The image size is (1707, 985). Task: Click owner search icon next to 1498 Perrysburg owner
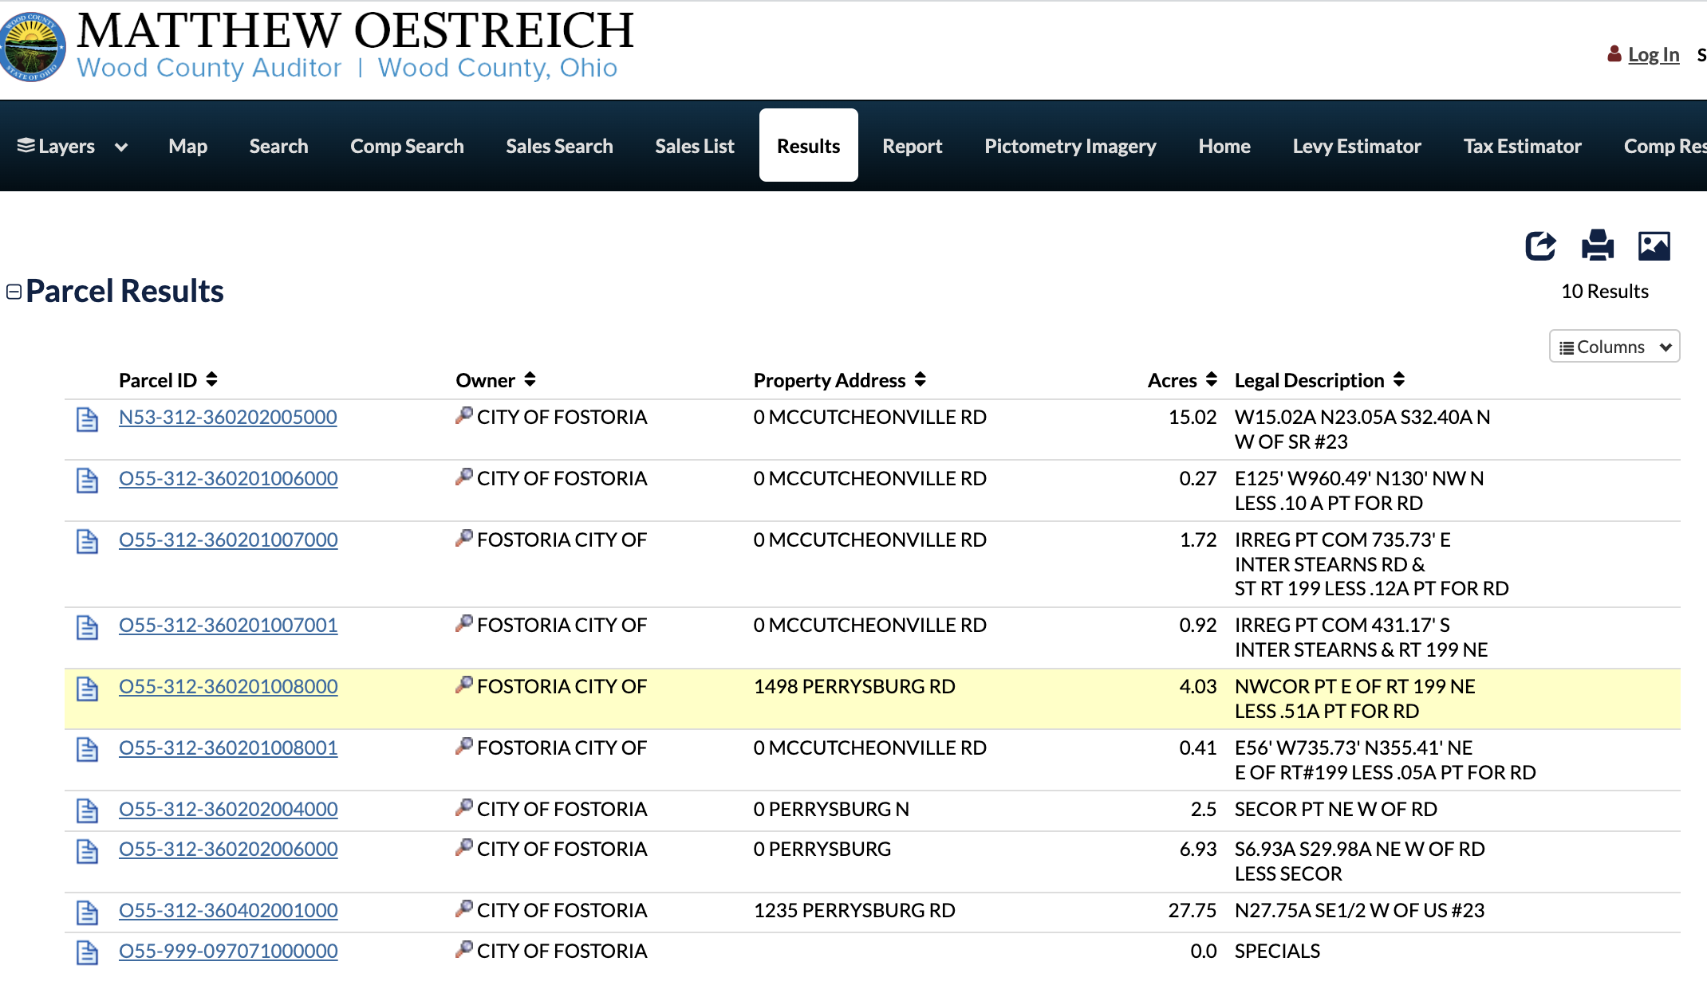point(464,685)
